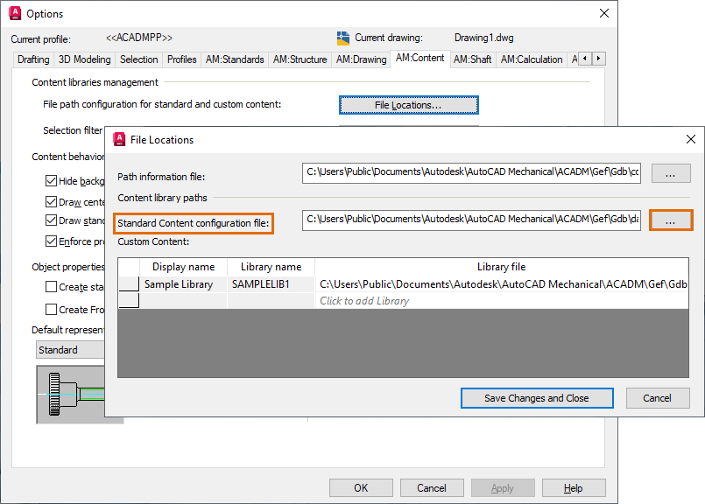Click Save Changes and Close
This screenshot has width=705, height=504.
pyautogui.click(x=536, y=397)
